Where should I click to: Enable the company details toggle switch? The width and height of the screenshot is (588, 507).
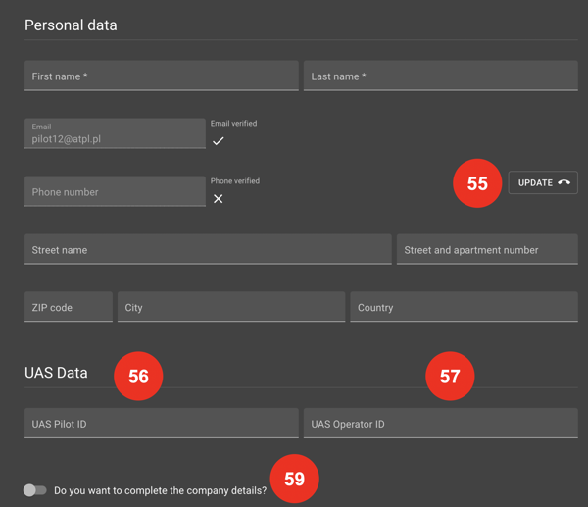coord(35,490)
